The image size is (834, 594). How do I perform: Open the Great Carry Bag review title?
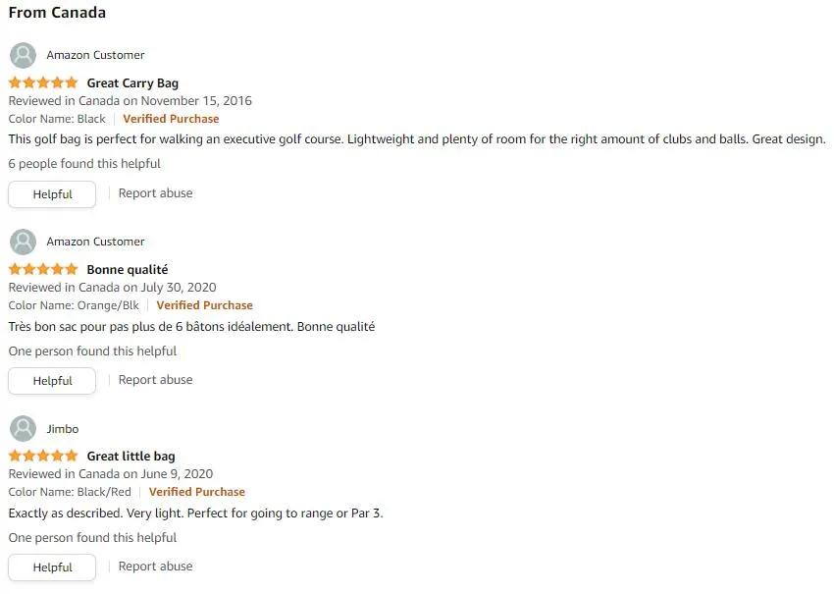132,83
